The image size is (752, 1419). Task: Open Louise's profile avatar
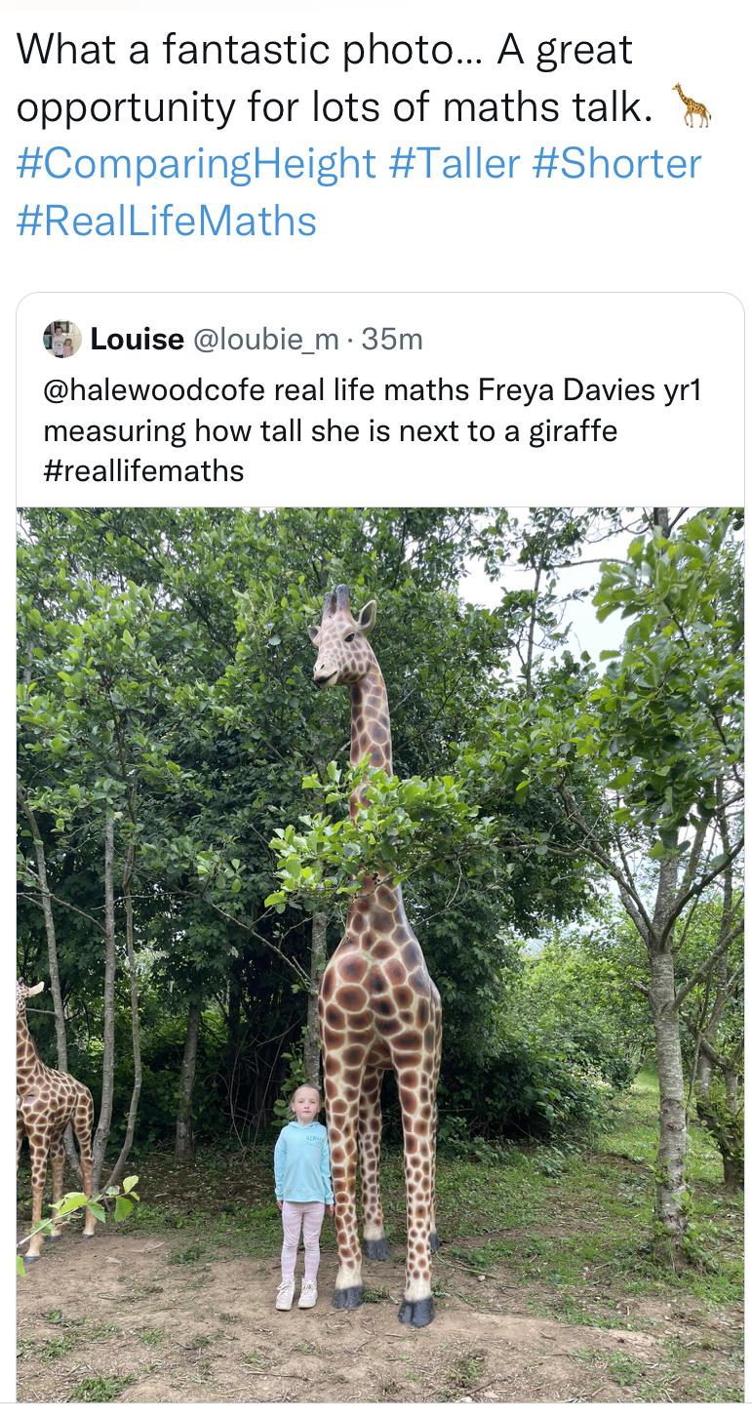coord(61,339)
